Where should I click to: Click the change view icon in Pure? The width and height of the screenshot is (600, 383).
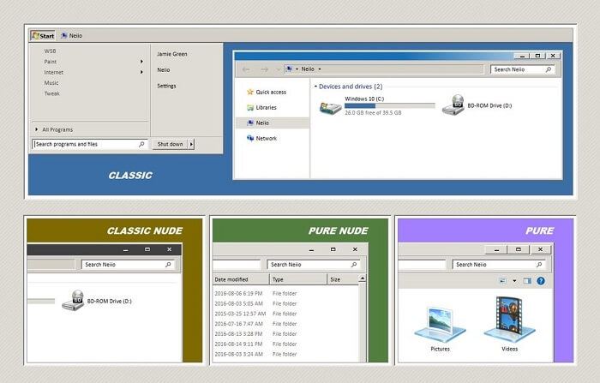503,281
